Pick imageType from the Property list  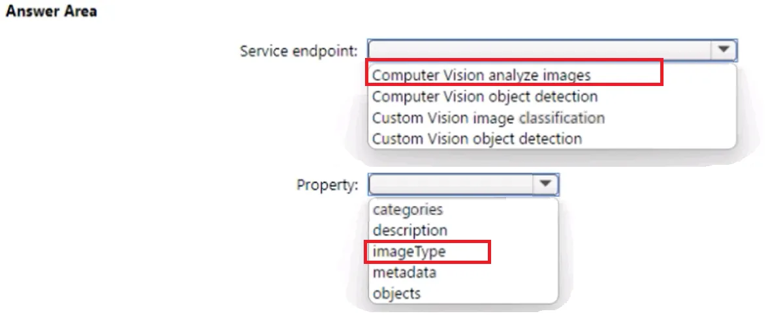click(409, 252)
